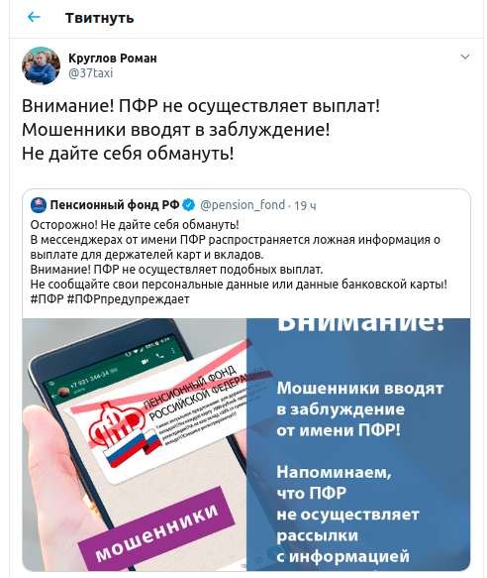Open the @pension_fond handle

(243, 205)
